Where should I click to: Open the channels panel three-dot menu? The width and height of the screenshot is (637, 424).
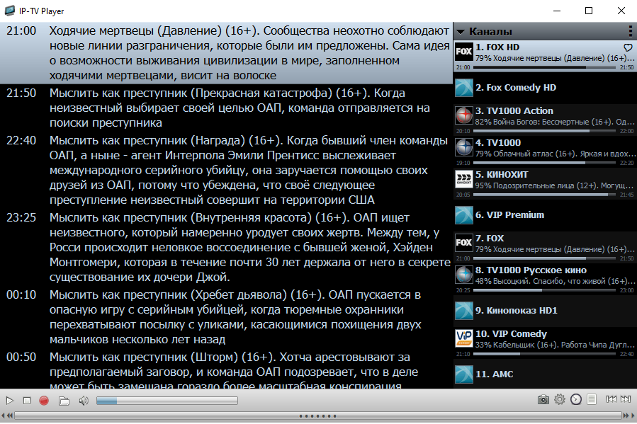pos(630,31)
